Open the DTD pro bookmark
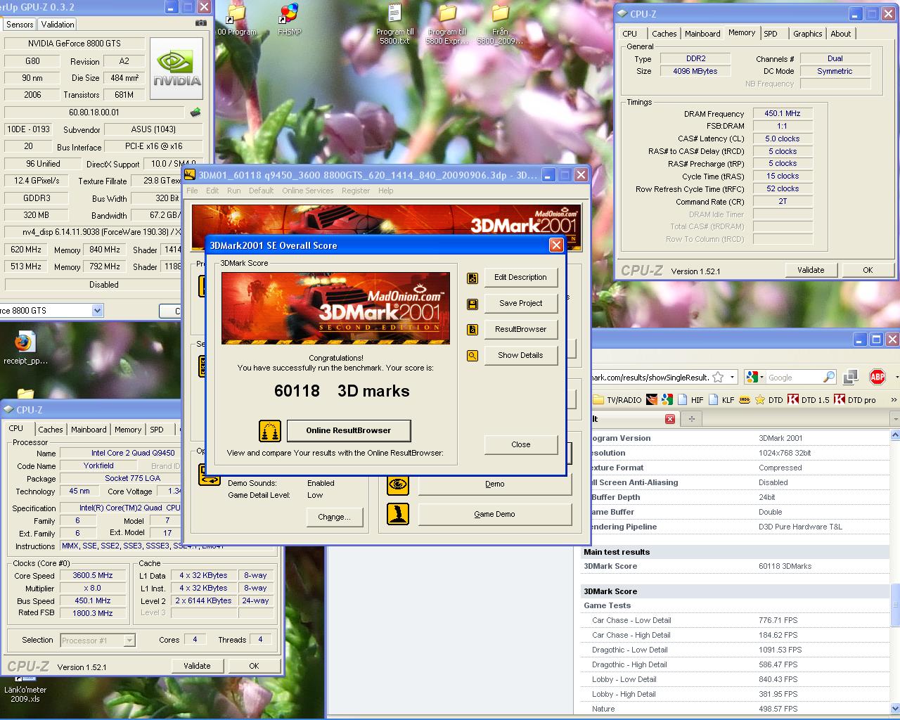This screenshot has height=720, width=900. click(855, 399)
